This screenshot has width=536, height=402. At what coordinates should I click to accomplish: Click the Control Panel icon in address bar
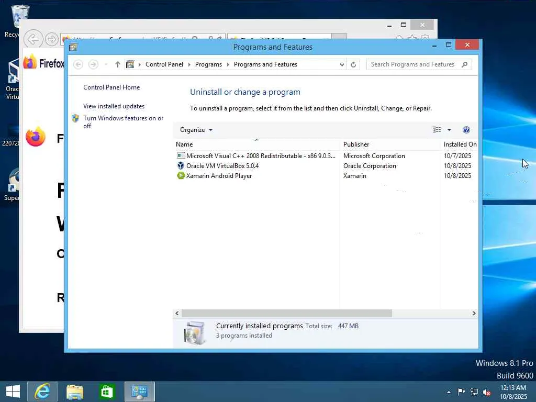coord(130,64)
